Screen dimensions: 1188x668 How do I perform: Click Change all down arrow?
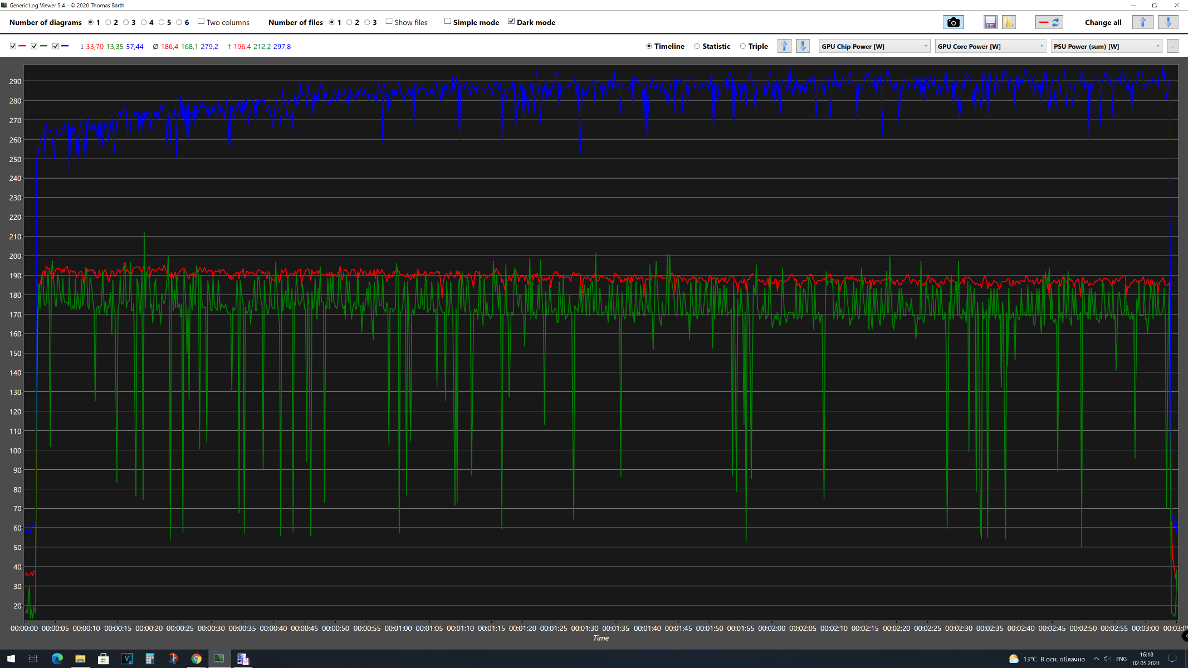[x=1168, y=22]
